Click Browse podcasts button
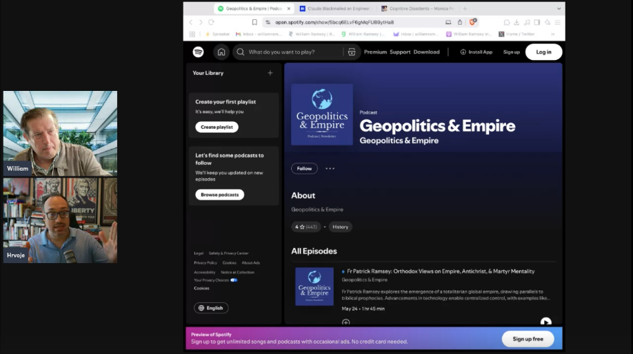Screen dimensions: 633x354 click(219, 195)
